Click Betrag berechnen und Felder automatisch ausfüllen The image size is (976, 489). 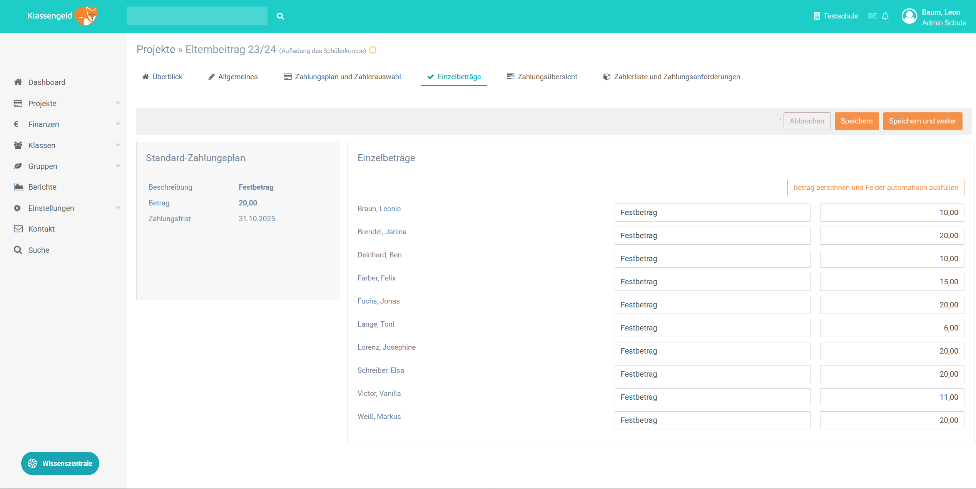point(876,187)
